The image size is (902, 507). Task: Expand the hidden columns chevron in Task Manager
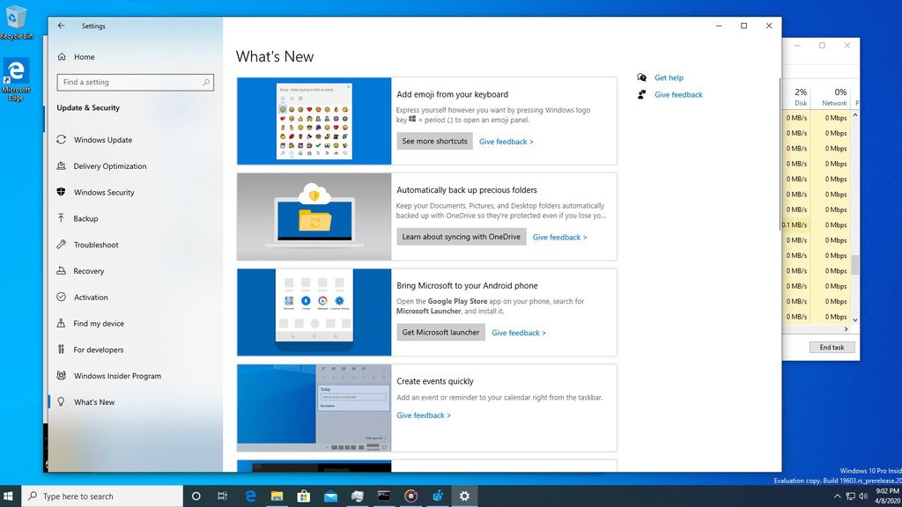tap(846, 328)
